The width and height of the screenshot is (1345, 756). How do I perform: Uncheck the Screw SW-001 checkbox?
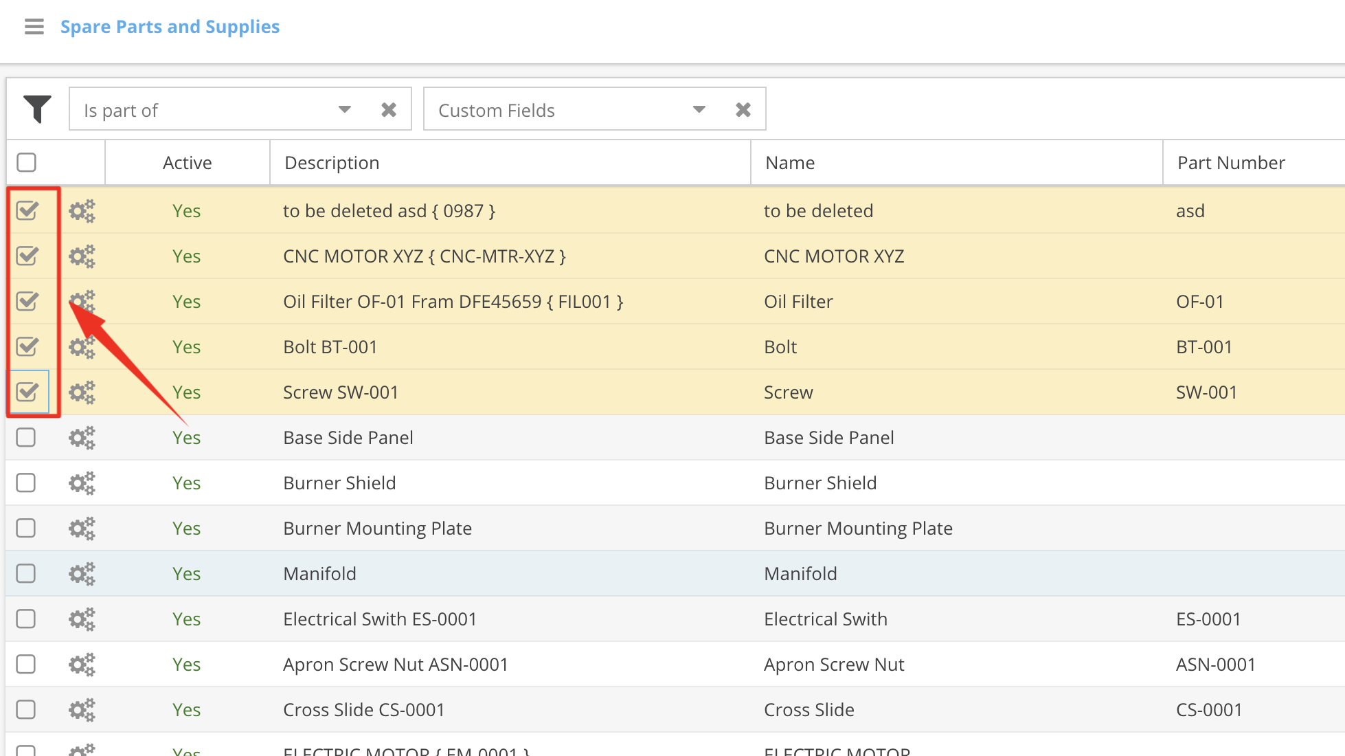click(x=27, y=392)
